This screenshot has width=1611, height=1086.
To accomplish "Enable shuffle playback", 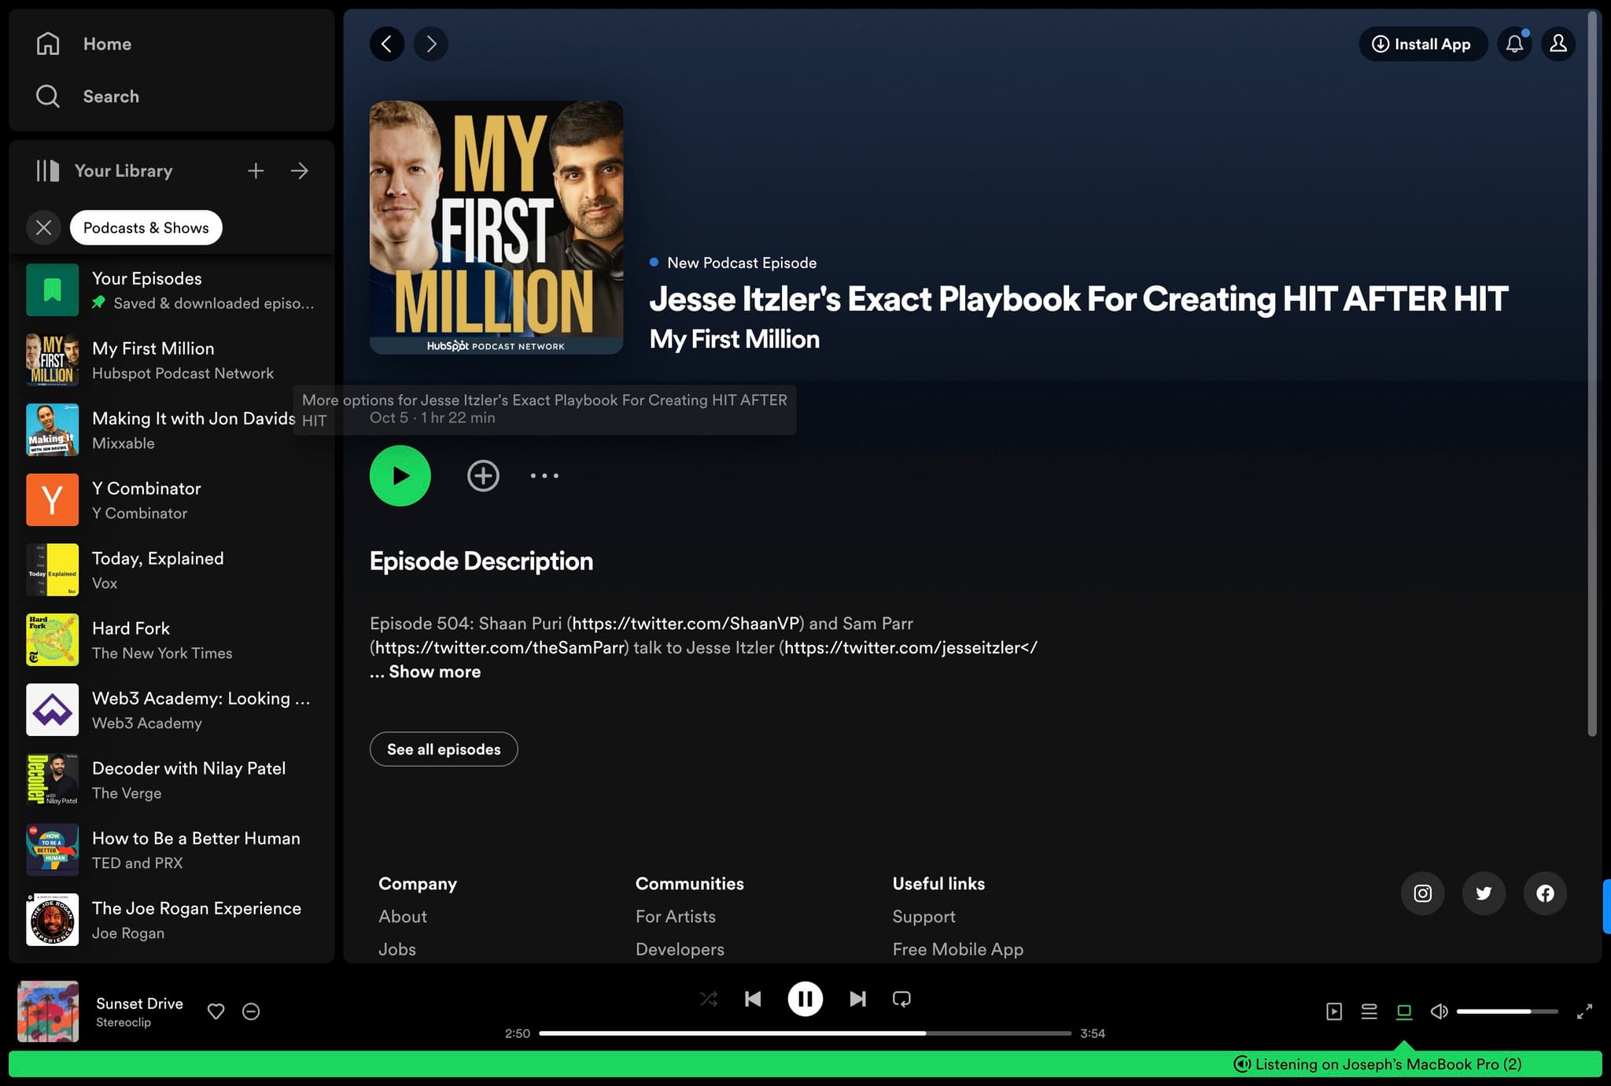I will [x=708, y=998].
